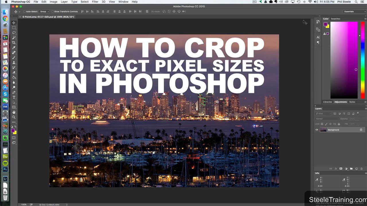
Task: Toggle layer filtering switch on/off
Action: 358,113
